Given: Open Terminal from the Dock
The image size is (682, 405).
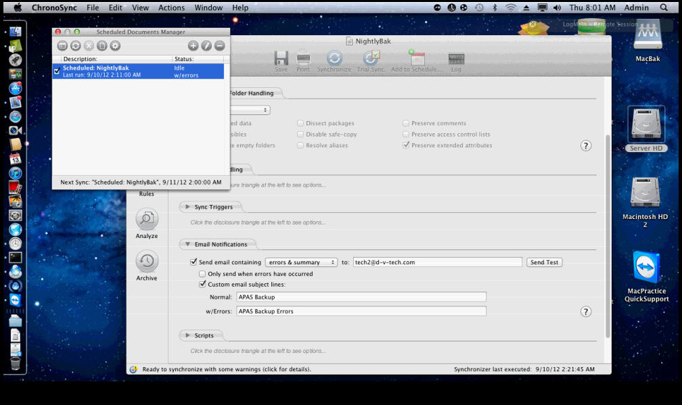Looking at the screenshot, I should (x=15, y=258).
